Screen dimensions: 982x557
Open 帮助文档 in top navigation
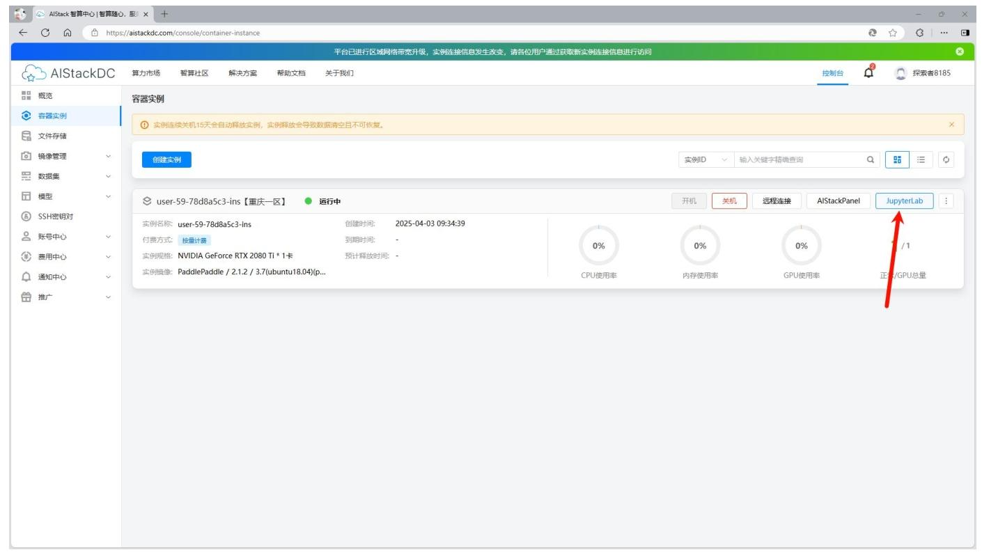(291, 73)
